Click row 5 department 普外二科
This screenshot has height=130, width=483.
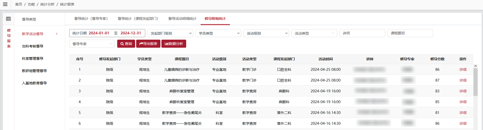pyautogui.click(x=284, y=113)
